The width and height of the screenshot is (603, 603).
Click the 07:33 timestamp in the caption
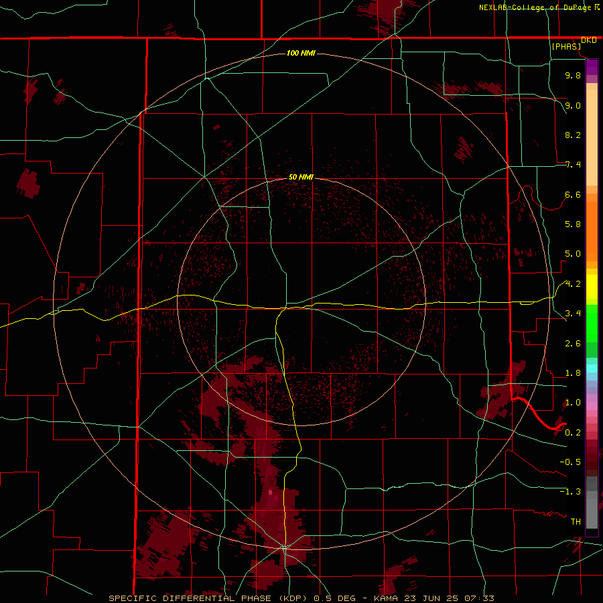coord(479,598)
